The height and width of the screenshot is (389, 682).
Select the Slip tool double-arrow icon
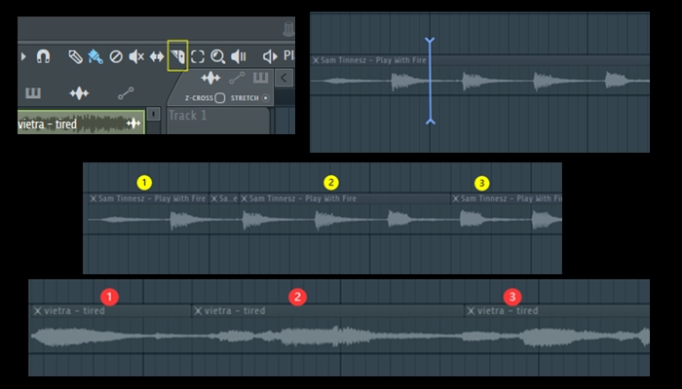pyautogui.click(x=157, y=56)
